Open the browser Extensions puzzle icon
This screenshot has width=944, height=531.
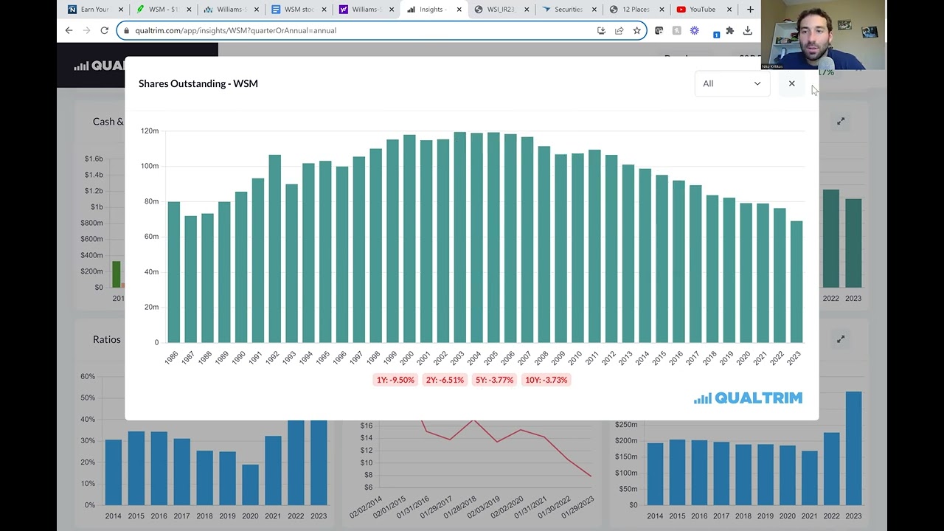click(x=729, y=30)
